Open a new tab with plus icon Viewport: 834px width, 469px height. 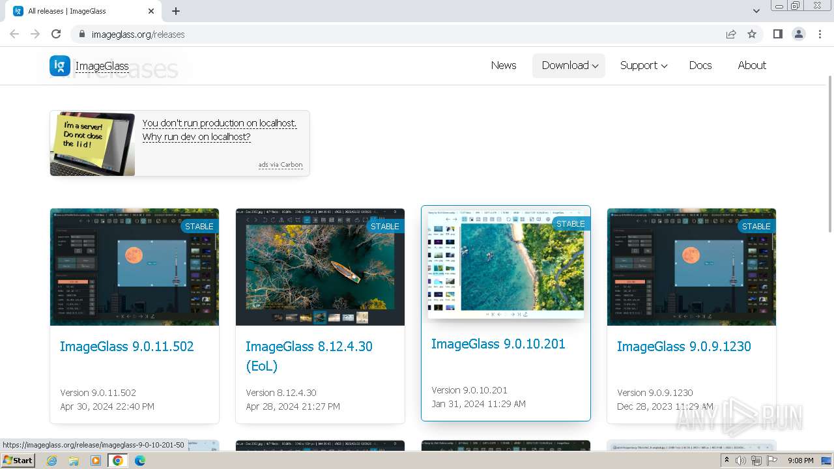[x=176, y=11]
